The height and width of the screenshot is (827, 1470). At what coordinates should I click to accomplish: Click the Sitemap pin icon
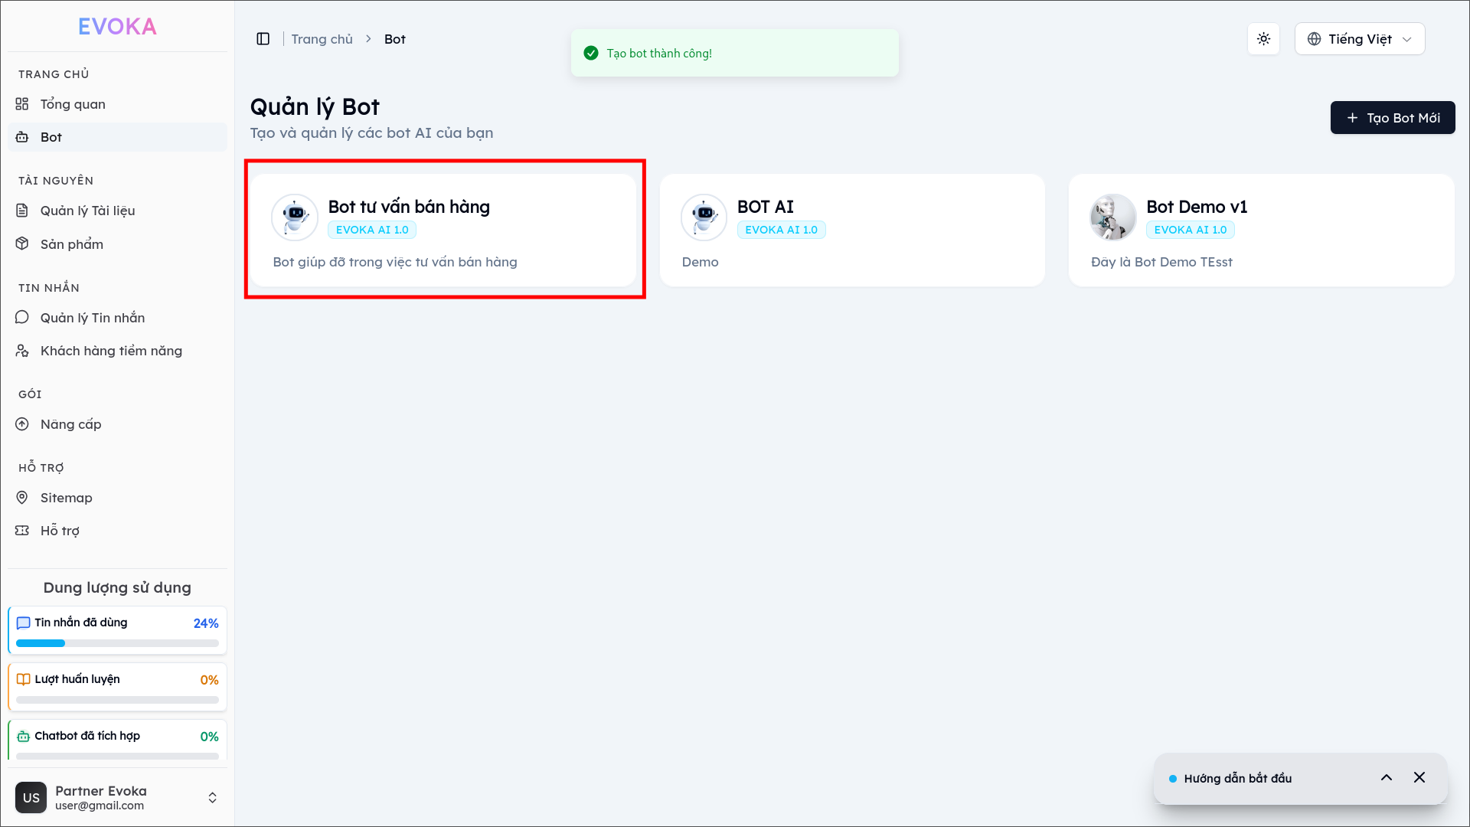[22, 498]
